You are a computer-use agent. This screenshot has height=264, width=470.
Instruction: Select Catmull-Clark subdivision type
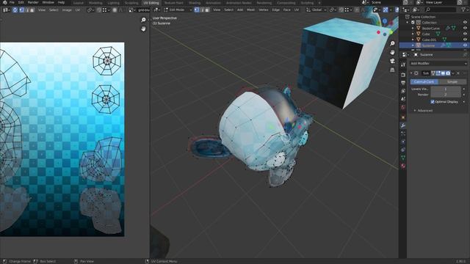[x=424, y=81]
